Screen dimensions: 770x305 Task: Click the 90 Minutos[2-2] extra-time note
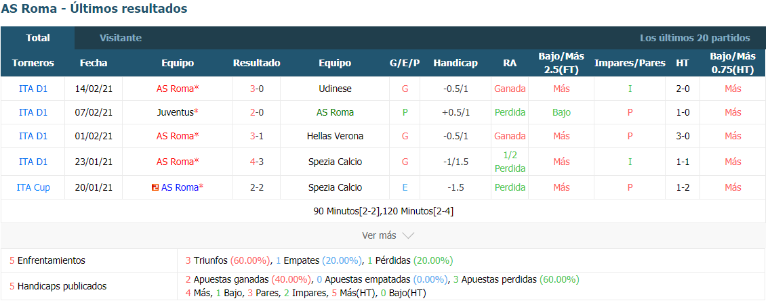coord(346,212)
